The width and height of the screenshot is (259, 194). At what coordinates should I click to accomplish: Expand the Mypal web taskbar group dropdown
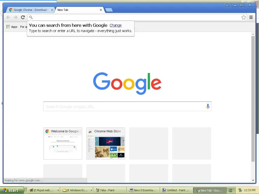[x=58, y=190]
